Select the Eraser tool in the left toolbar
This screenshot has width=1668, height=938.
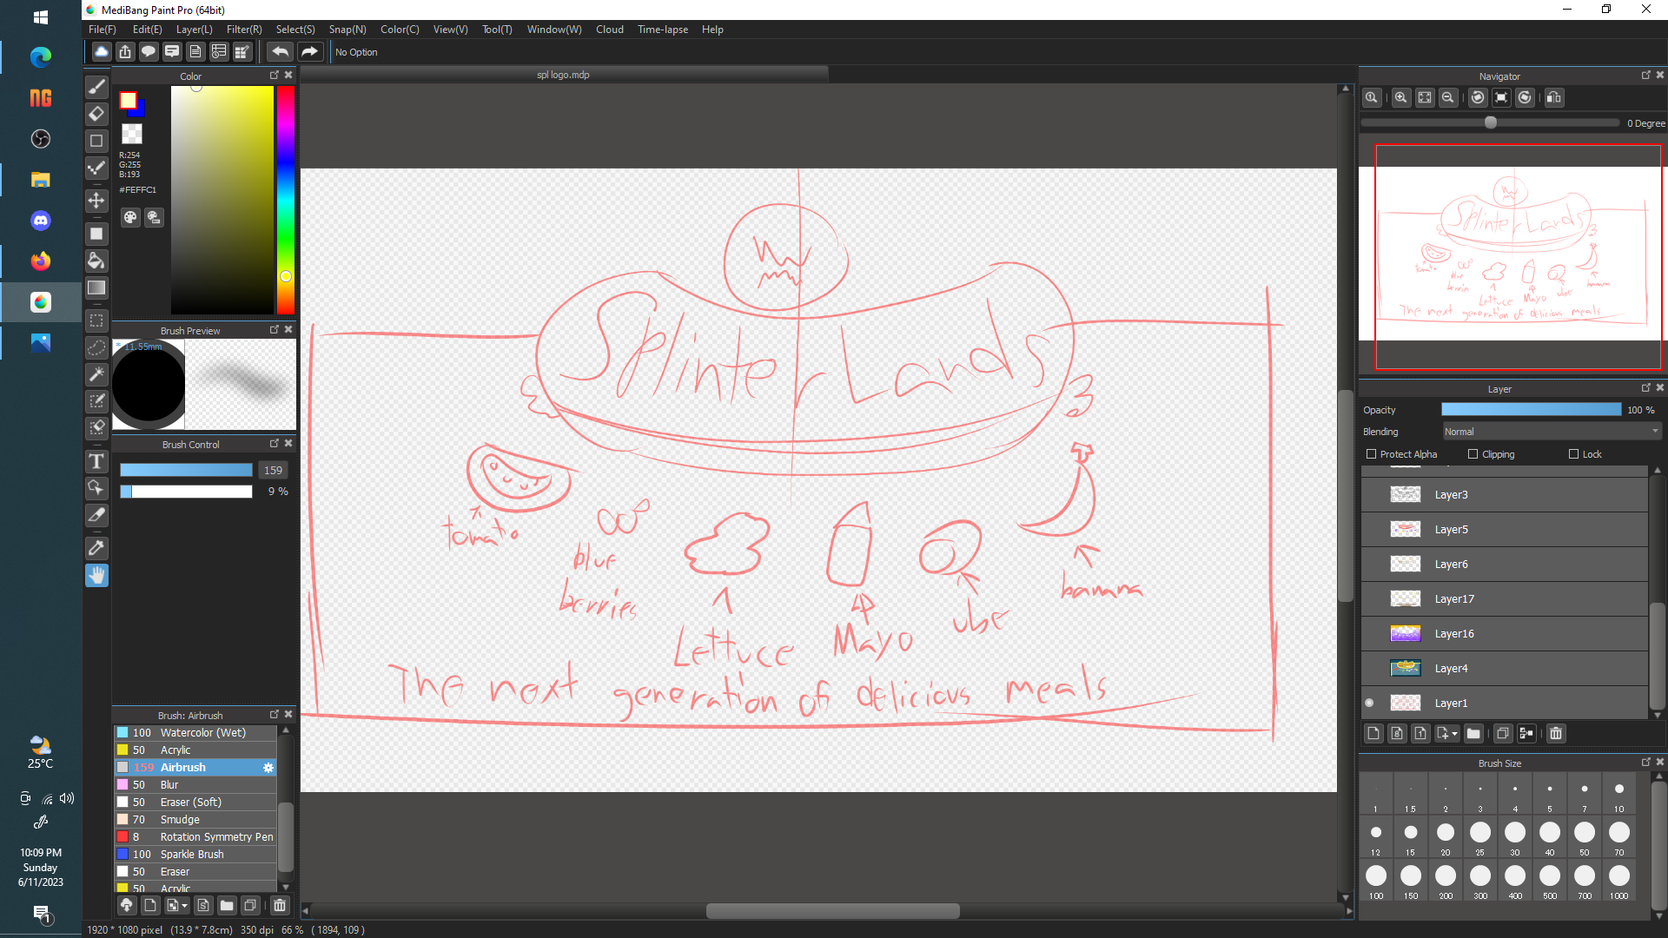[96, 114]
